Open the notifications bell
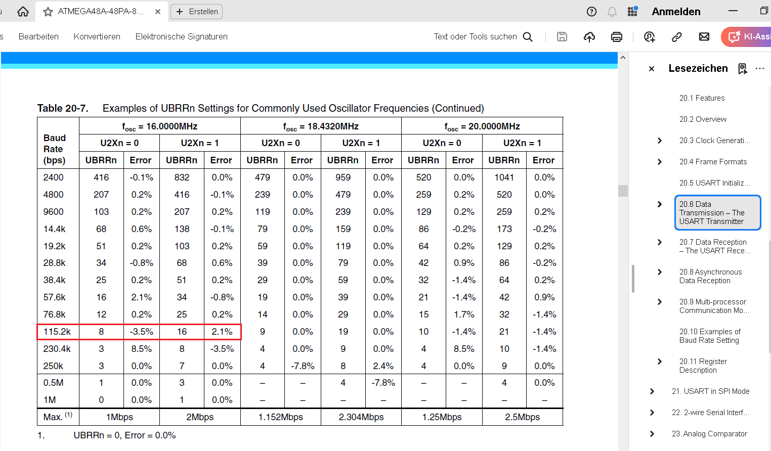 point(612,12)
